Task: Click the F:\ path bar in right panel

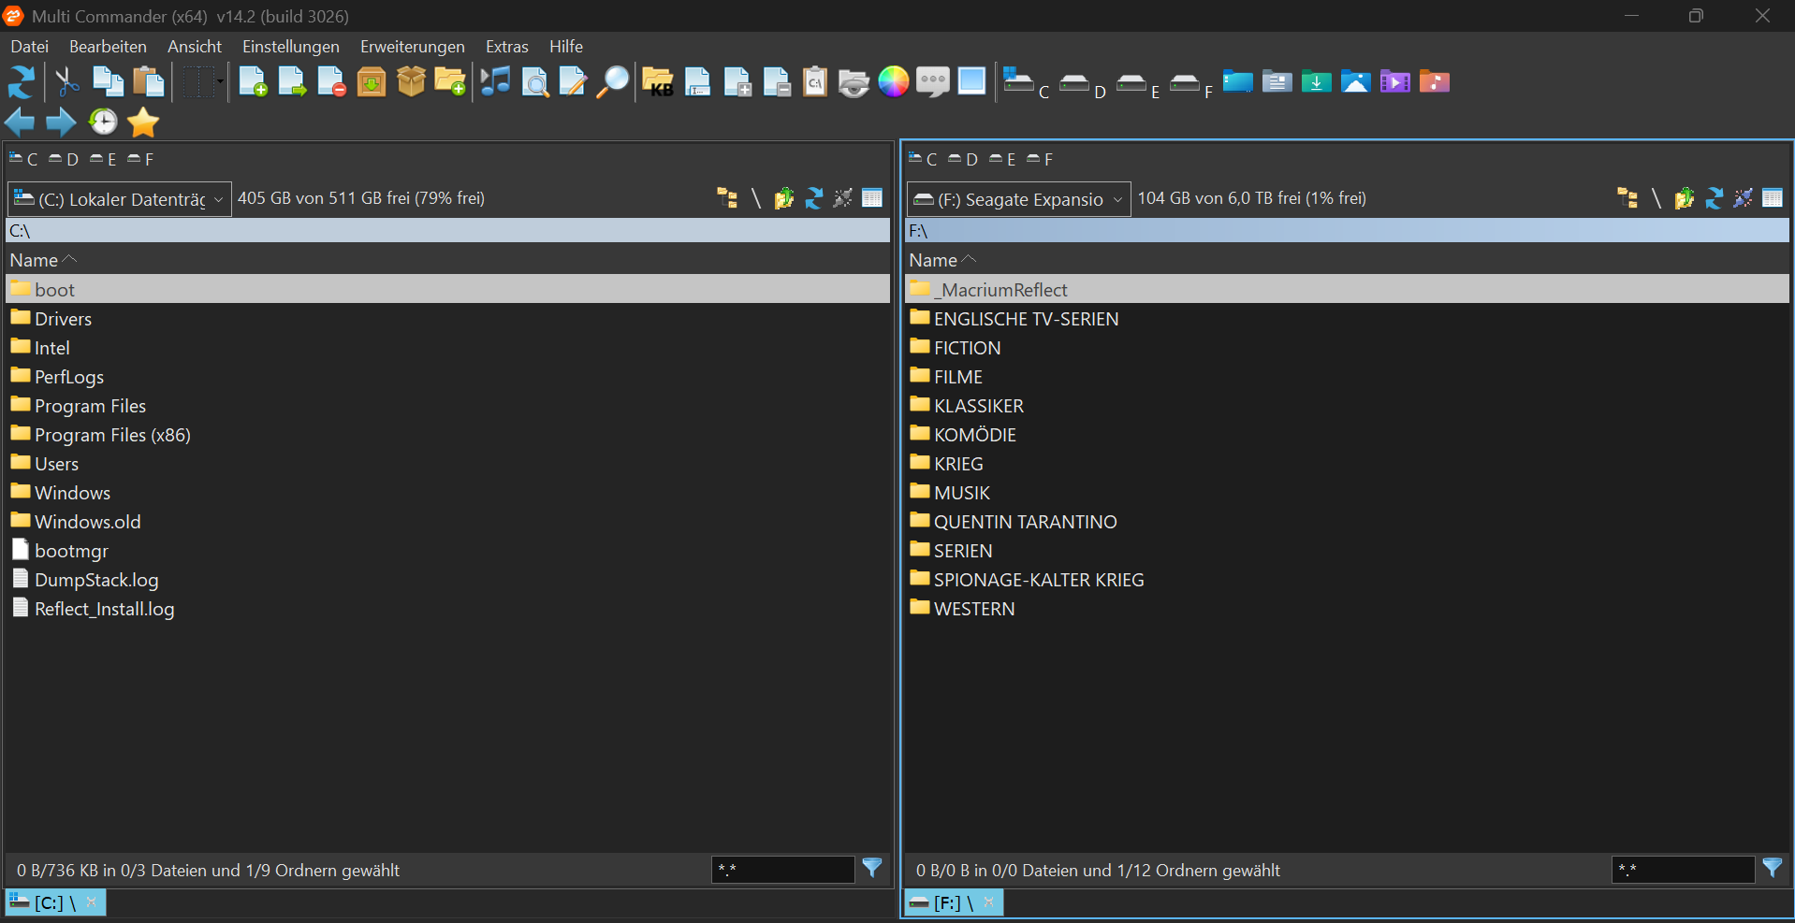Action: [x=1347, y=231]
